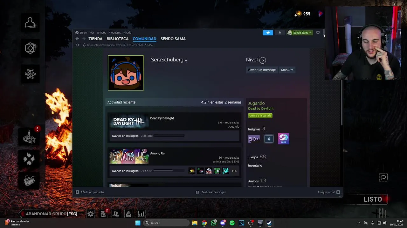The image size is (407, 228).
Task: Open the game's news envelope icon
Action: click(x=128, y=214)
